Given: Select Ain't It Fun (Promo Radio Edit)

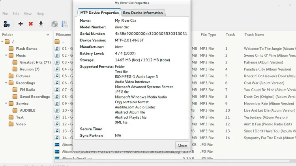Looking at the screenshot, I should coord(268,124).
